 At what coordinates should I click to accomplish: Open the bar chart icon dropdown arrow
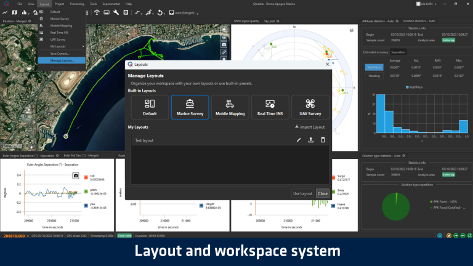coord(28,14)
